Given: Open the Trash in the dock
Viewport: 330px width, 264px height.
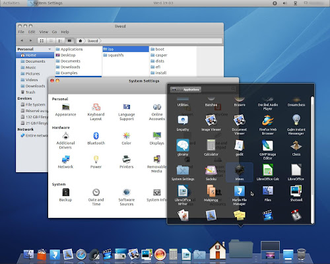Looking at the screenshot, I should [301, 254].
